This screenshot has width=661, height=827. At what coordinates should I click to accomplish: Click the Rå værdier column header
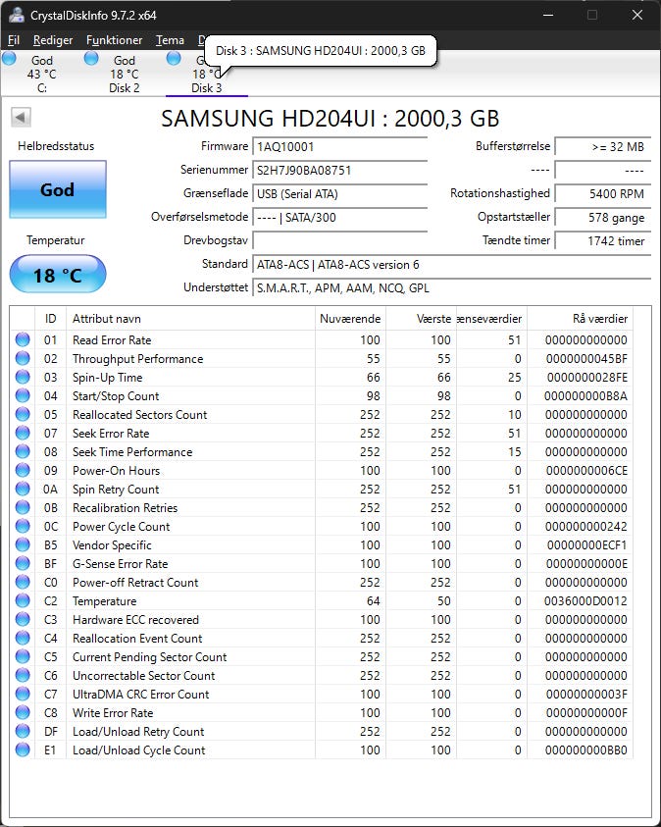coord(581,319)
